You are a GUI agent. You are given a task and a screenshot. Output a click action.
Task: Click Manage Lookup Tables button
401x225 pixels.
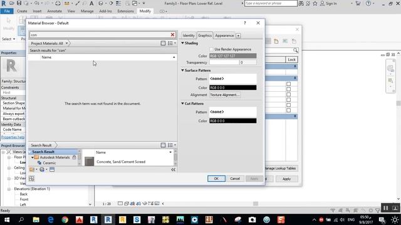point(281,168)
